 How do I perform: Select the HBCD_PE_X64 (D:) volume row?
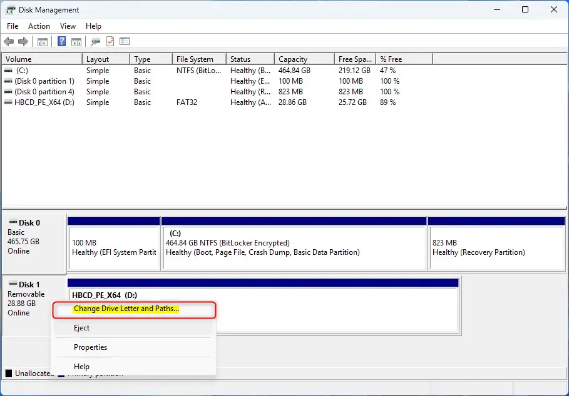(x=218, y=102)
